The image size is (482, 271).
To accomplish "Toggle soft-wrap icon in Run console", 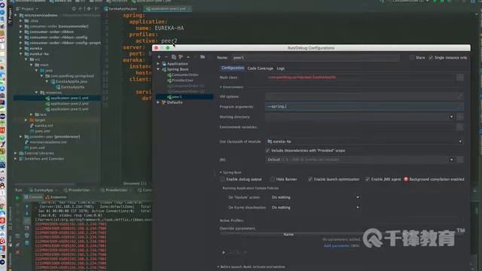I will click(27, 221).
